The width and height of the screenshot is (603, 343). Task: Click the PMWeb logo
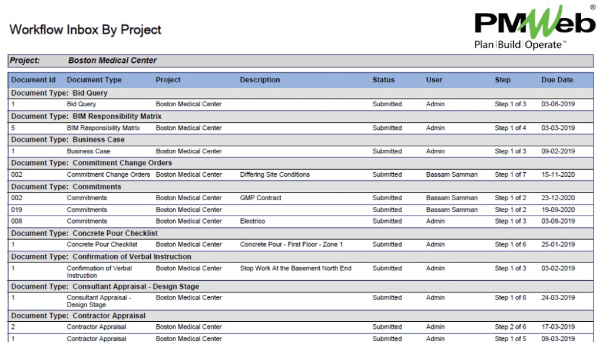(x=535, y=27)
